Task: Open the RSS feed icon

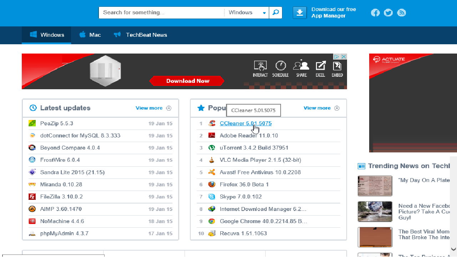Action: pos(401,12)
